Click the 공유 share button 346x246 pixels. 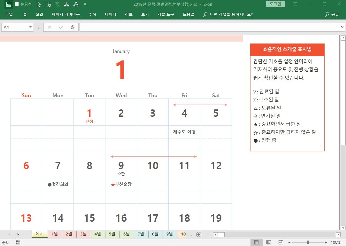pyautogui.click(x=332, y=15)
